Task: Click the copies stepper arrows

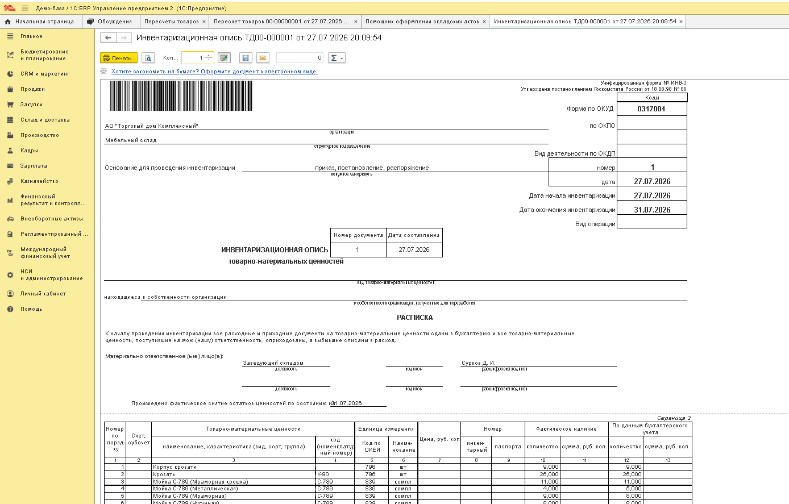Action: coord(209,58)
